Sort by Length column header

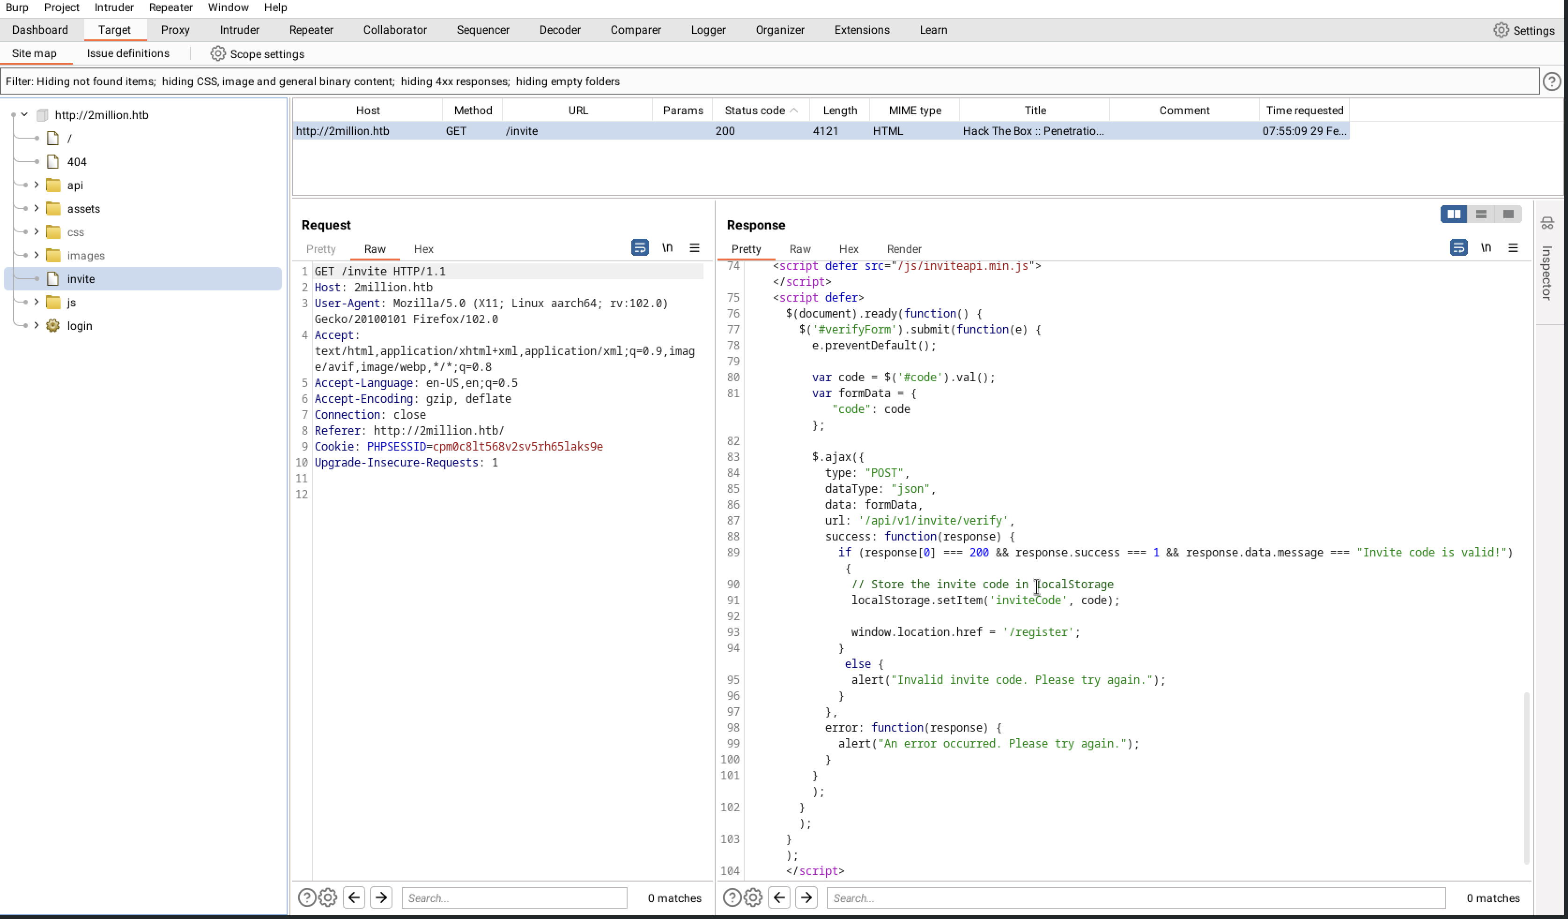click(839, 110)
